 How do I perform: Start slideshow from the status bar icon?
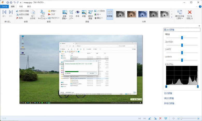pos(166,118)
